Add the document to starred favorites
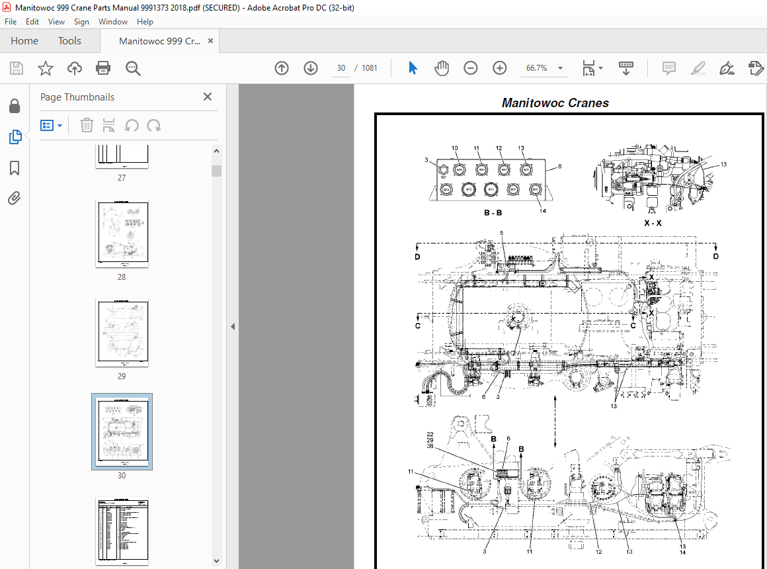Viewport: 767px width, 569px height. pos(46,68)
